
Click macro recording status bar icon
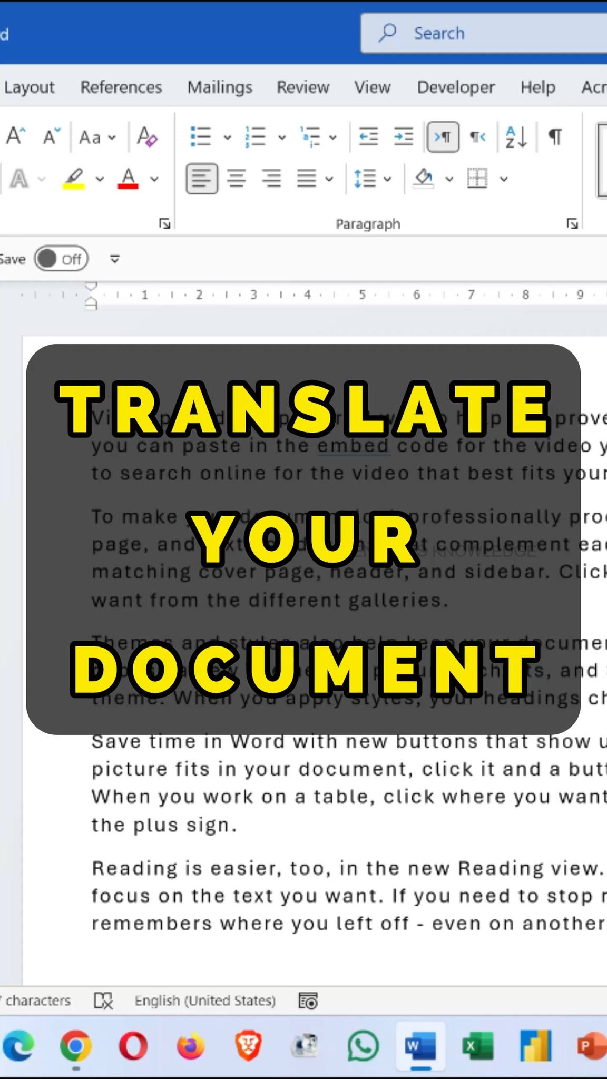pos(308,1000)
